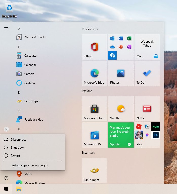Open File Explorer from the taskbar
Screen dimensions: 177x194
click(19, 189)
